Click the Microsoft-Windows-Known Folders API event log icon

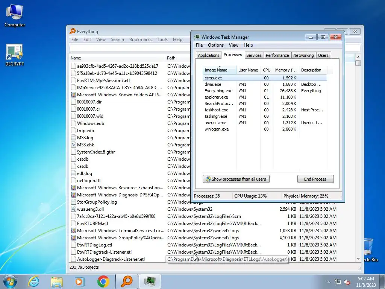coord(73,94)
